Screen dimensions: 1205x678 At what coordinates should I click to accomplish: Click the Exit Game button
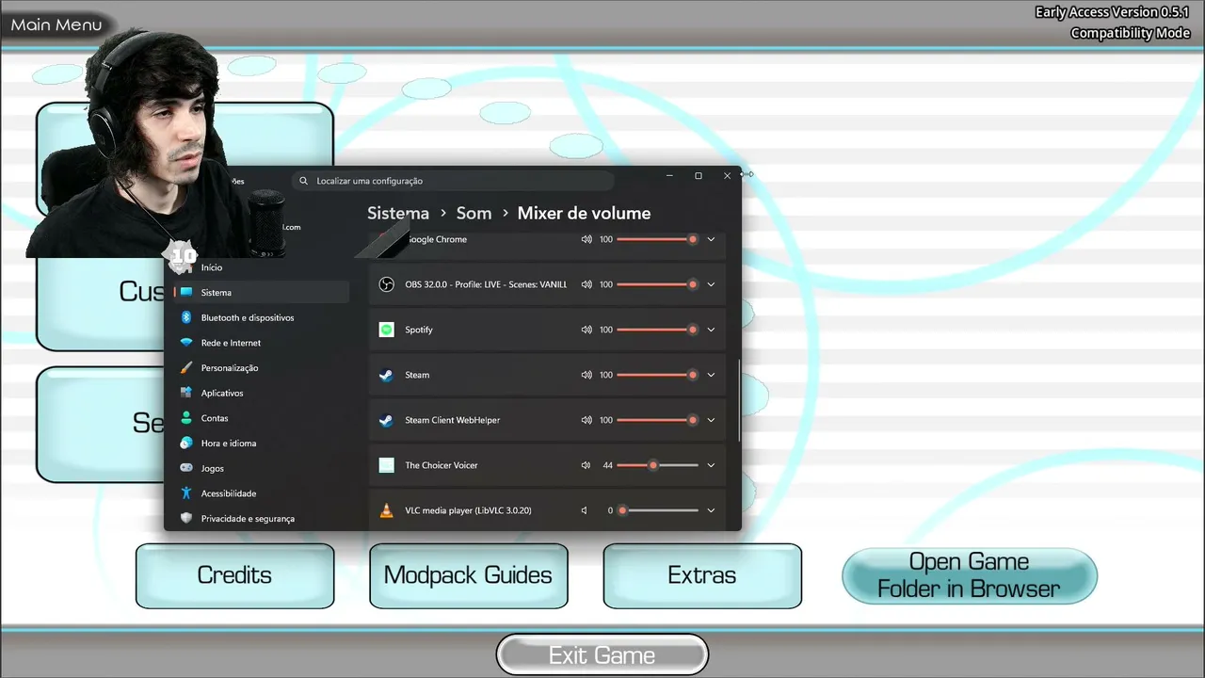pos(602,655)
